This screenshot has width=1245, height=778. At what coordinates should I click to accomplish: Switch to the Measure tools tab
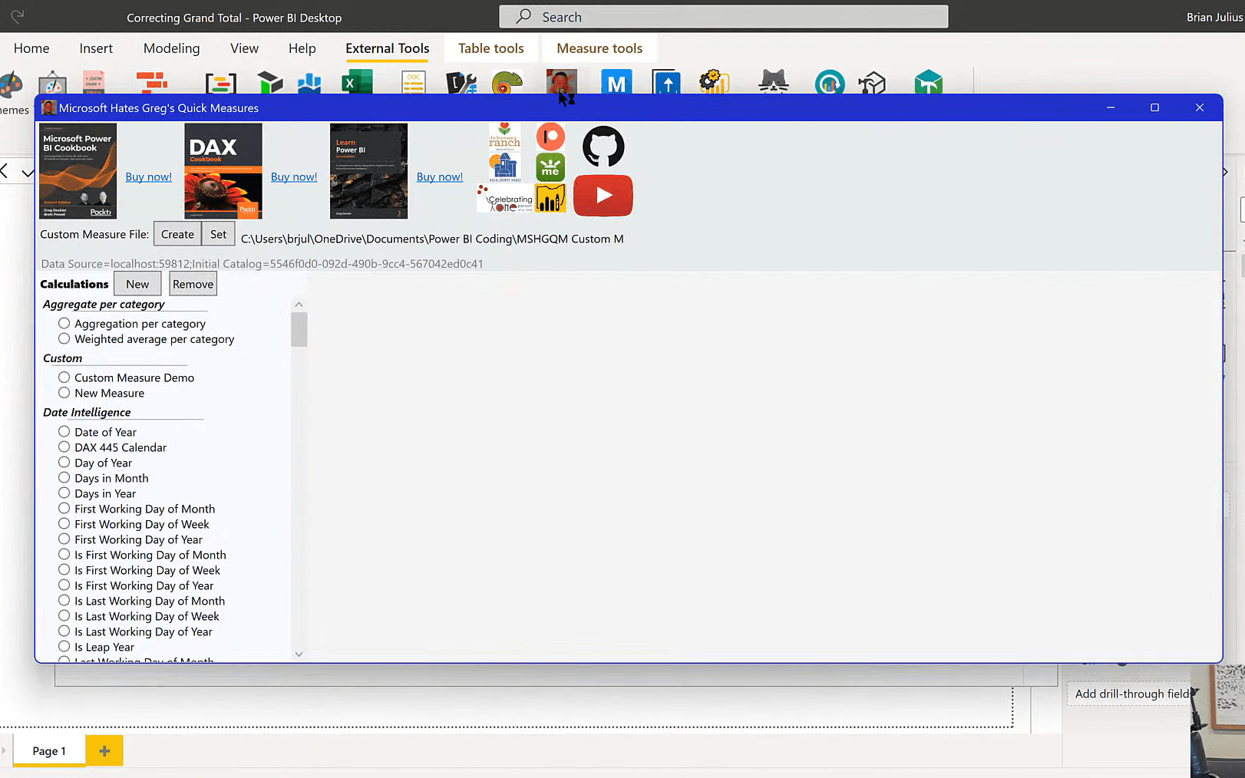(x=599, y=48)
